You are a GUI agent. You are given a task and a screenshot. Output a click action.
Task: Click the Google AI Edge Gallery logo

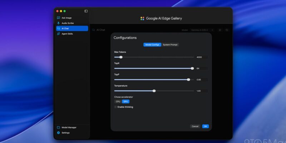142,19
